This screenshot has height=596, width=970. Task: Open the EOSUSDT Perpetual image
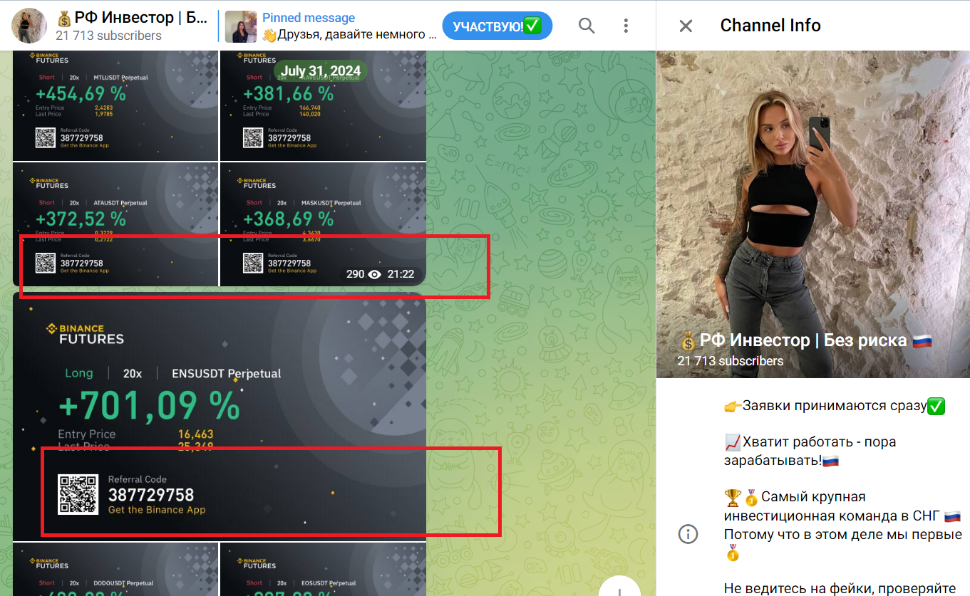pyautogui.click(x=323, y=570)
